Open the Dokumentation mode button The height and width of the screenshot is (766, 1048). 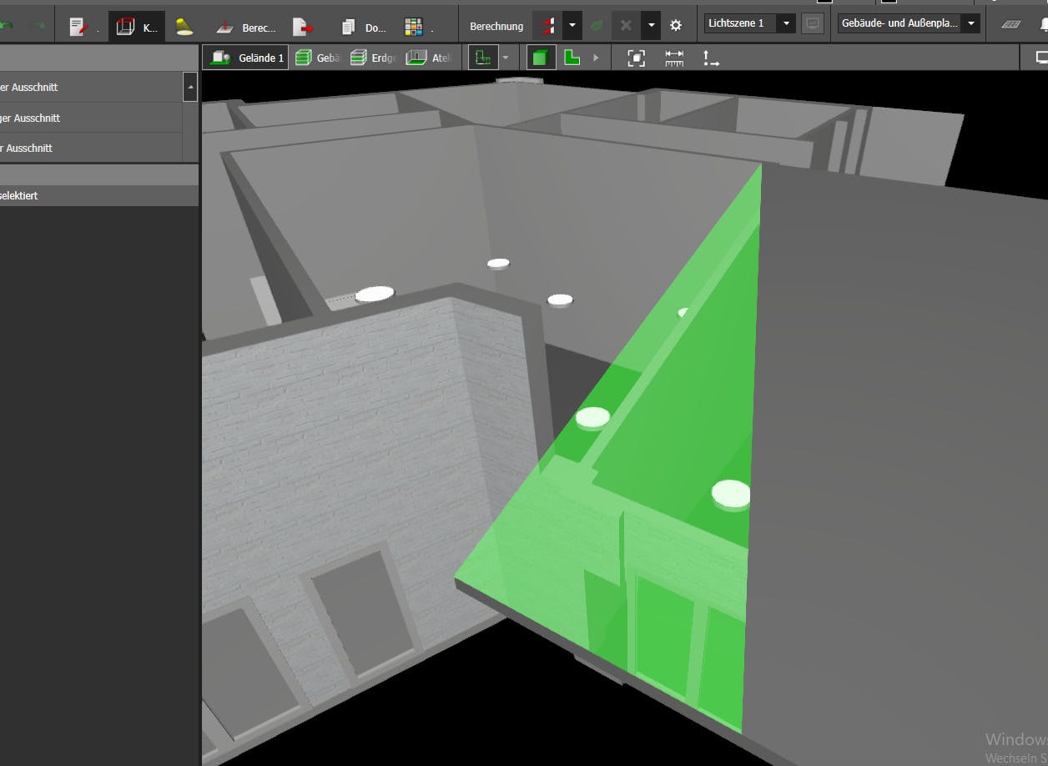364,27
